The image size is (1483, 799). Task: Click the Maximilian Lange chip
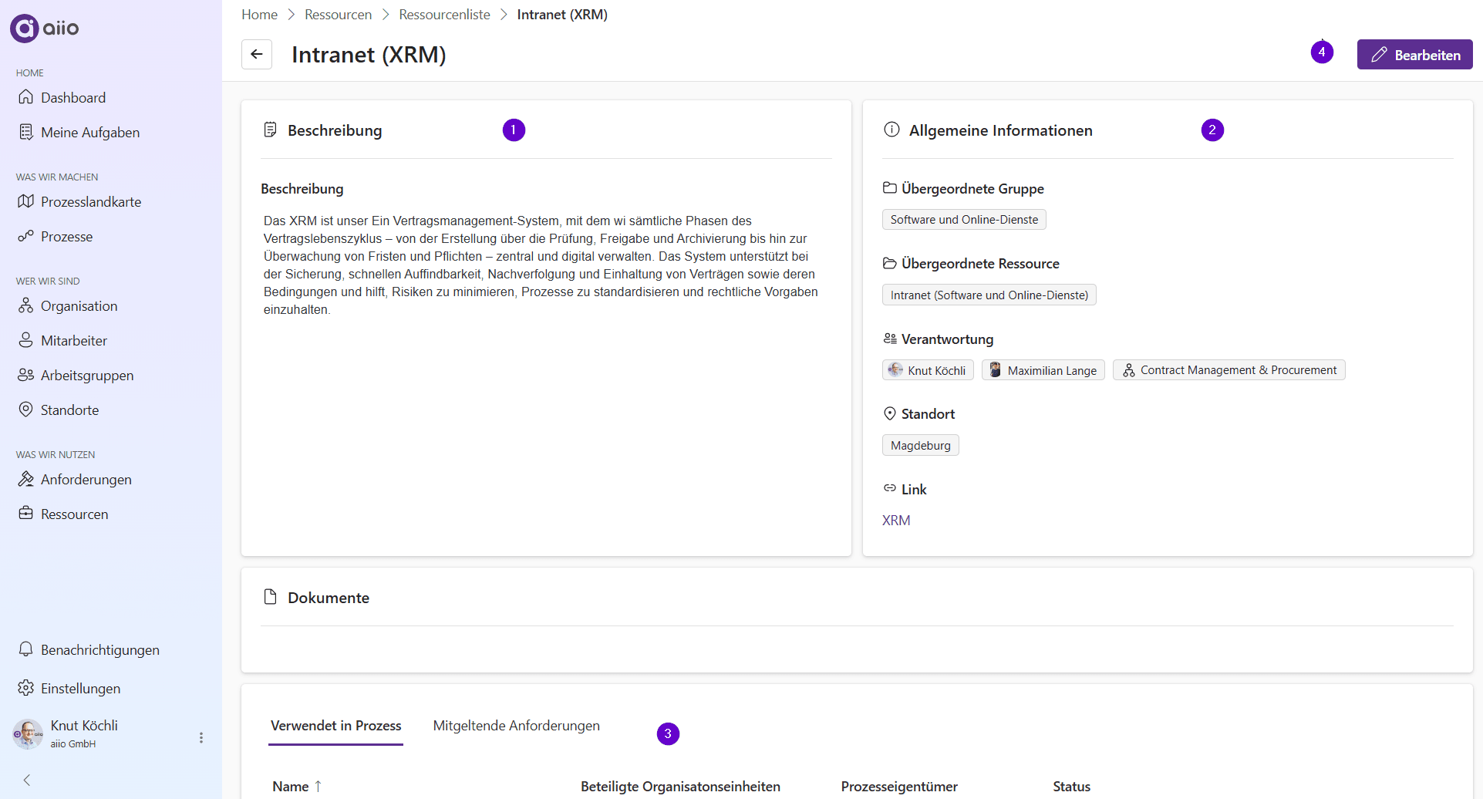click(x=1043, y=370)
